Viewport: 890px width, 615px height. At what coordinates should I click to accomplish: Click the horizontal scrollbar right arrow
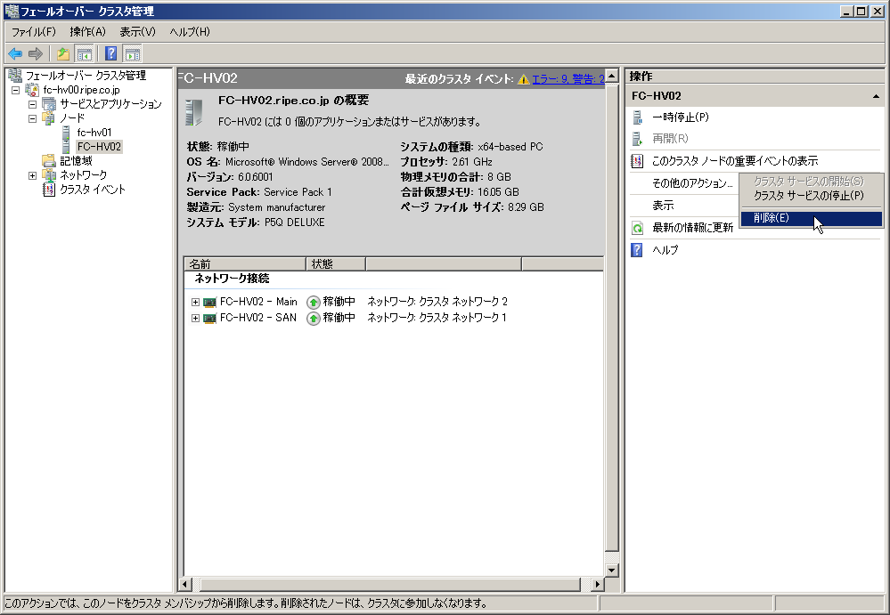coord(597,584)
